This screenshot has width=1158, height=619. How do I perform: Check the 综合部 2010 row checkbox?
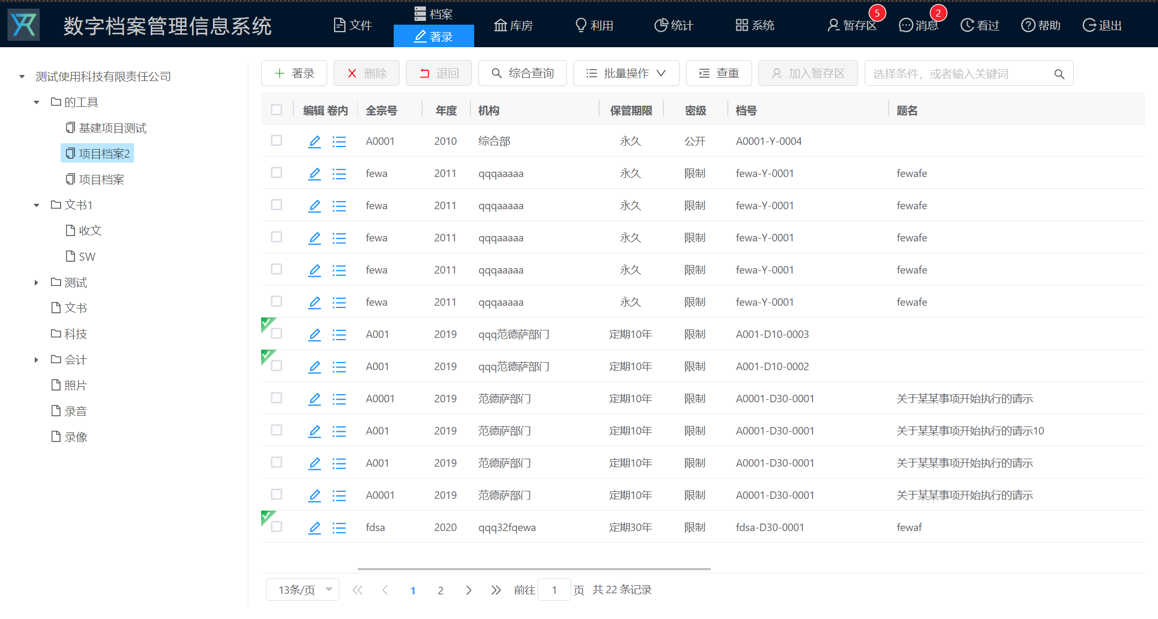coord(276,141)
